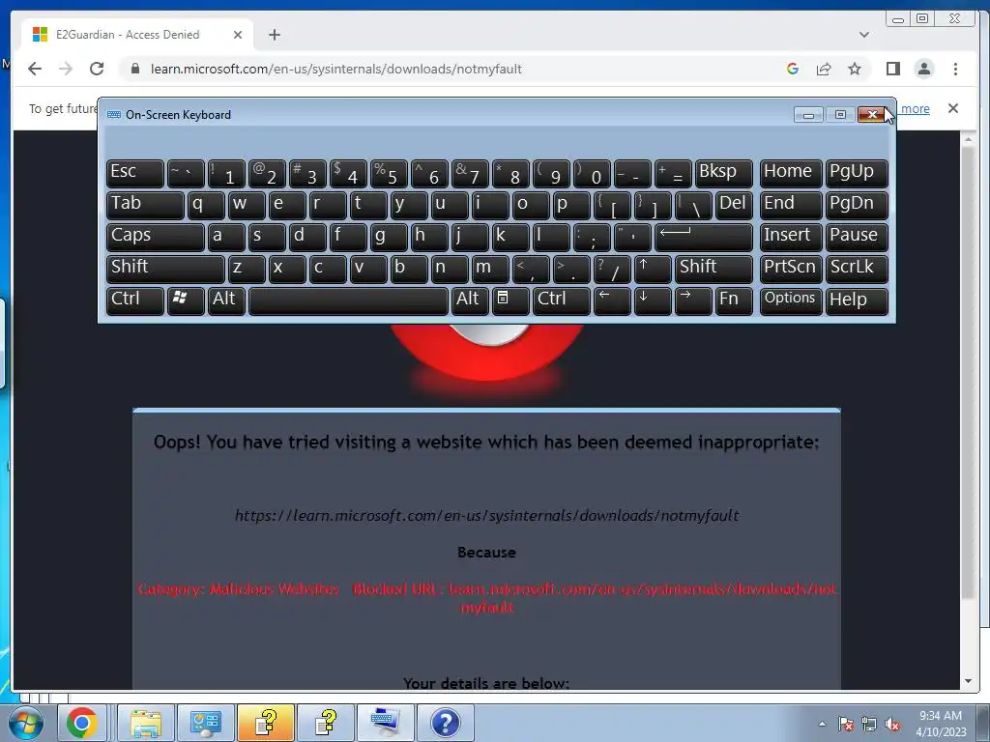Tap the letter q key
Screen dimensions: 990x742
207,205
